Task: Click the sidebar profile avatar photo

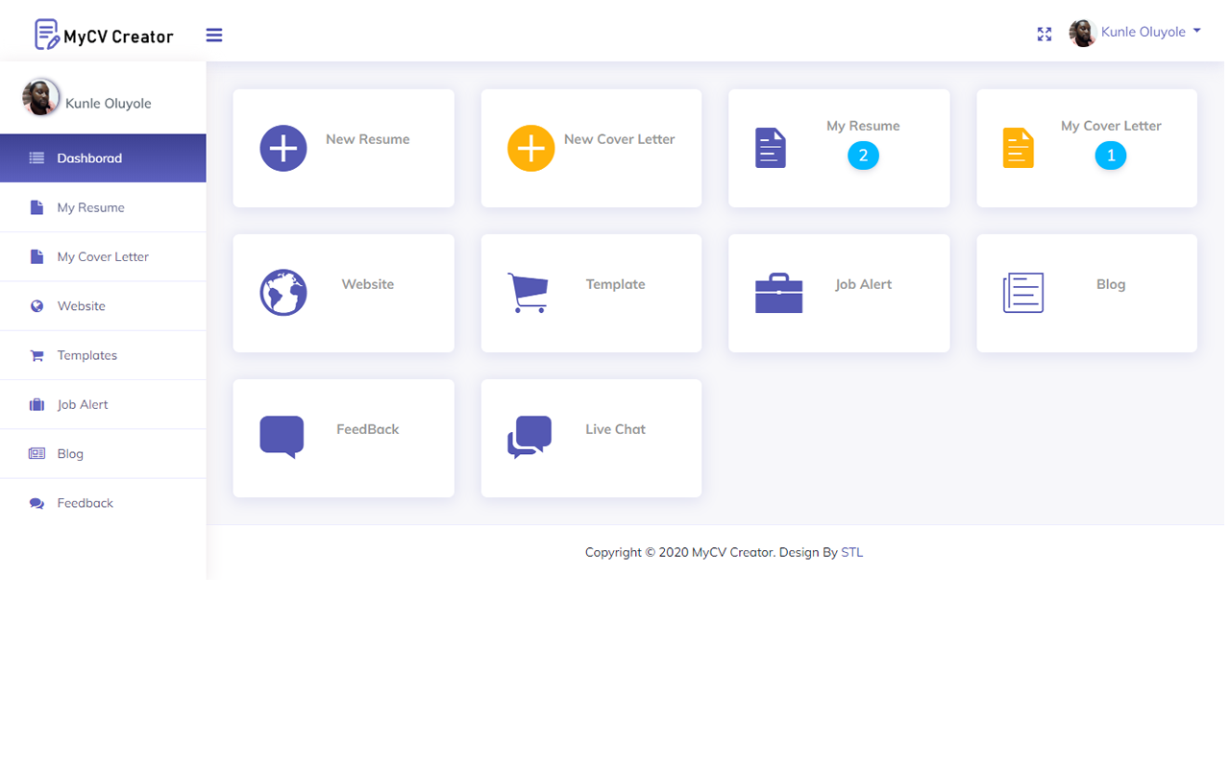Action: (x=40, y=98)
